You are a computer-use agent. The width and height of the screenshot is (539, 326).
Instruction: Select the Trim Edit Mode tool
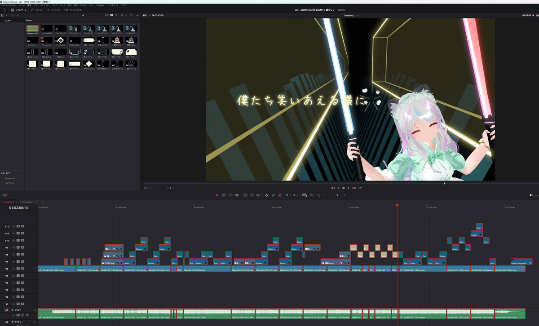pyautogui.click(x=224, y=195)
